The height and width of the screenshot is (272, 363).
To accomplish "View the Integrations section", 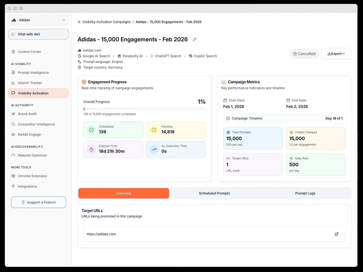I will click(x=28, y=186).
